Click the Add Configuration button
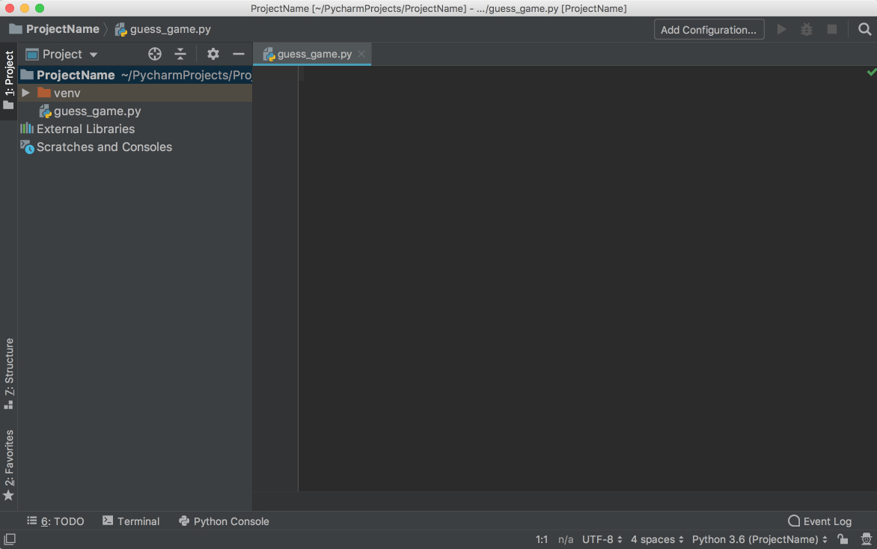 (x=708, y=29)
